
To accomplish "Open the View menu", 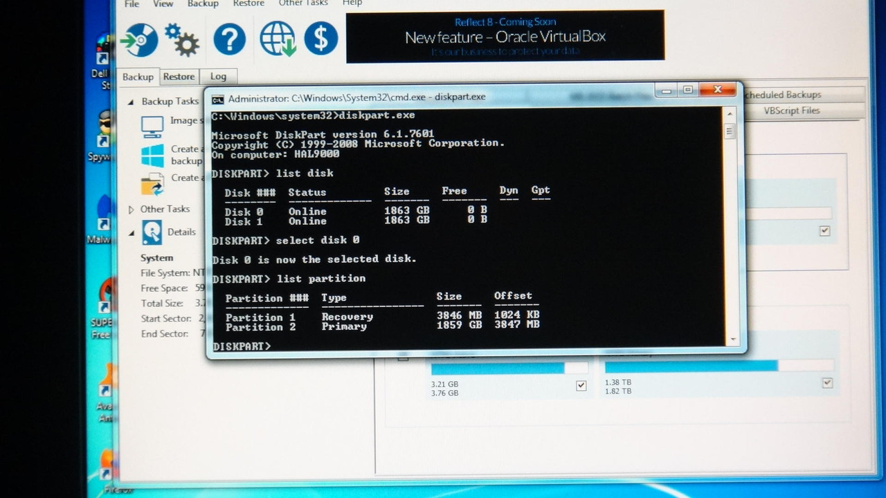I will coord(163,3).
